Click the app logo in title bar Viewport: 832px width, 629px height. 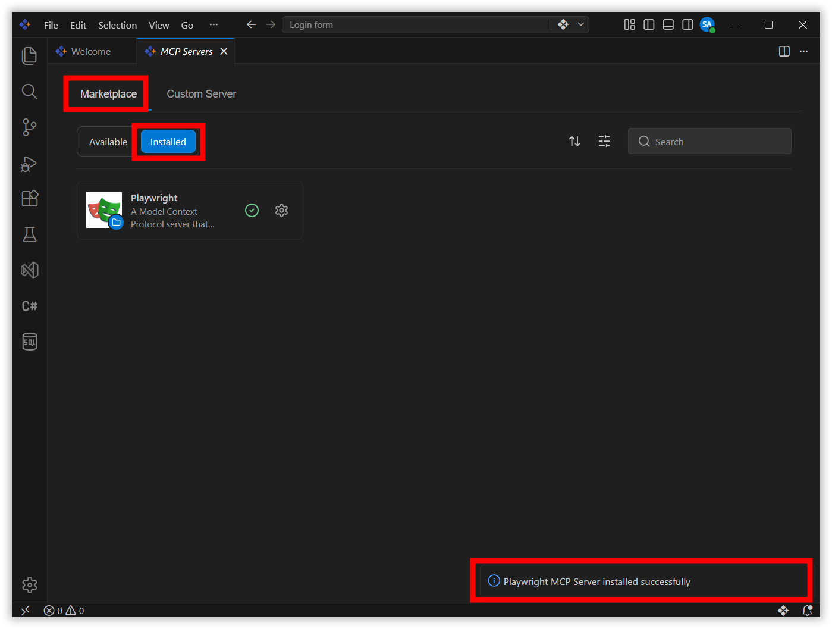[x=25, y=24]
